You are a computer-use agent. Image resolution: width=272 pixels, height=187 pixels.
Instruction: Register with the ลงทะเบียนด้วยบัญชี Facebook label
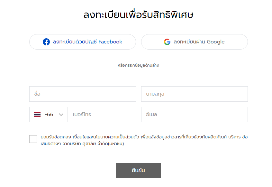point(87,42)
